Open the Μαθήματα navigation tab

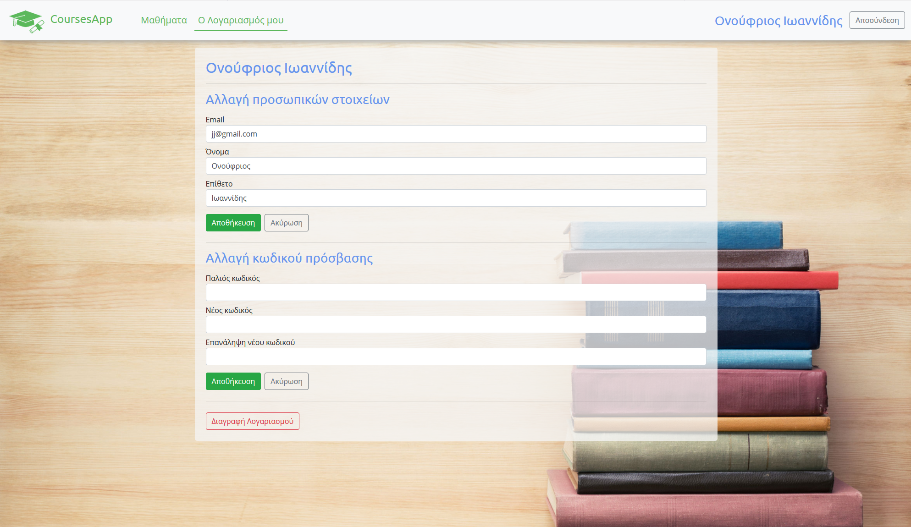click(164, 20)
